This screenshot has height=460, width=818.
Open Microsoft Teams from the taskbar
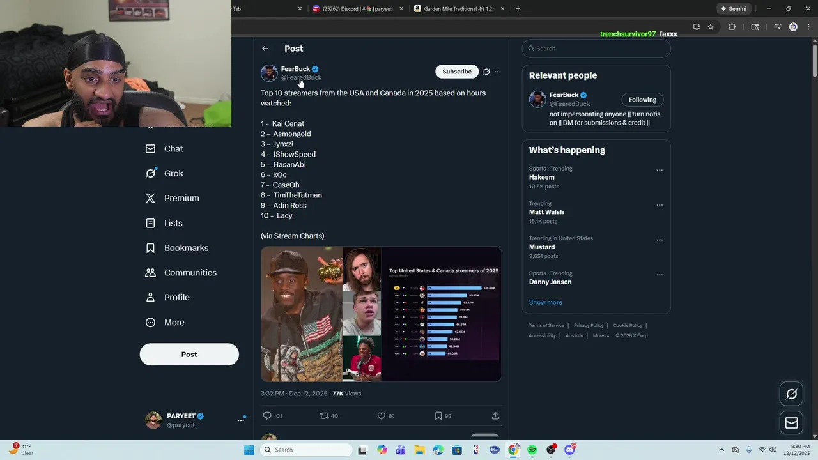(401, 450)
